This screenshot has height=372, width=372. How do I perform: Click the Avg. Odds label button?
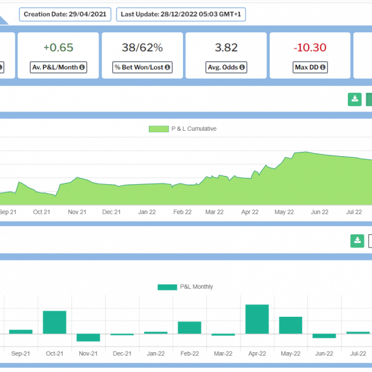(x=226, y=68)
